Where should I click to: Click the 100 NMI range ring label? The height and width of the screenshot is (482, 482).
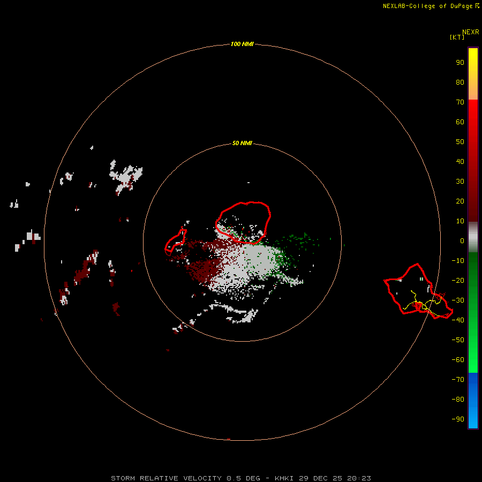pyautogui.click(x=242, y=44)
